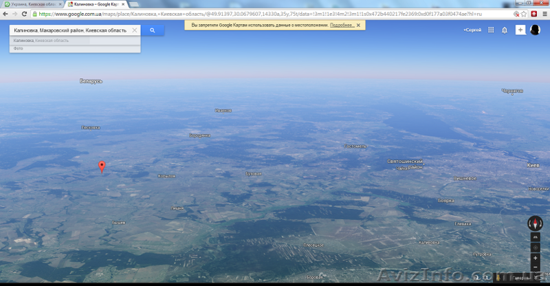
Task: Click the share plus button
Action: point(520,30)
